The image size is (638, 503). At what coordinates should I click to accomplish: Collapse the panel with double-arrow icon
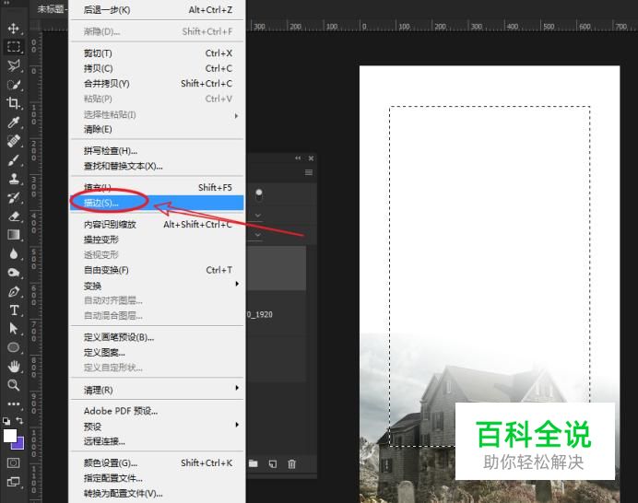(298, 158)
